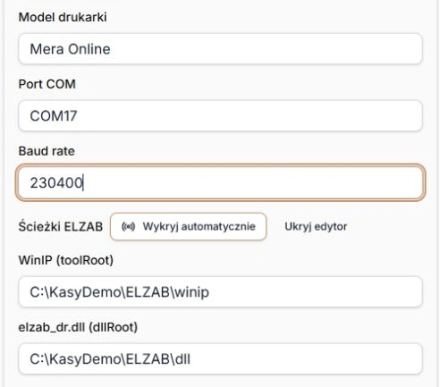The width and height of the screenshot is (440, 387).
Task: Place cursor in the 230400 value
Action: [56, 182]
